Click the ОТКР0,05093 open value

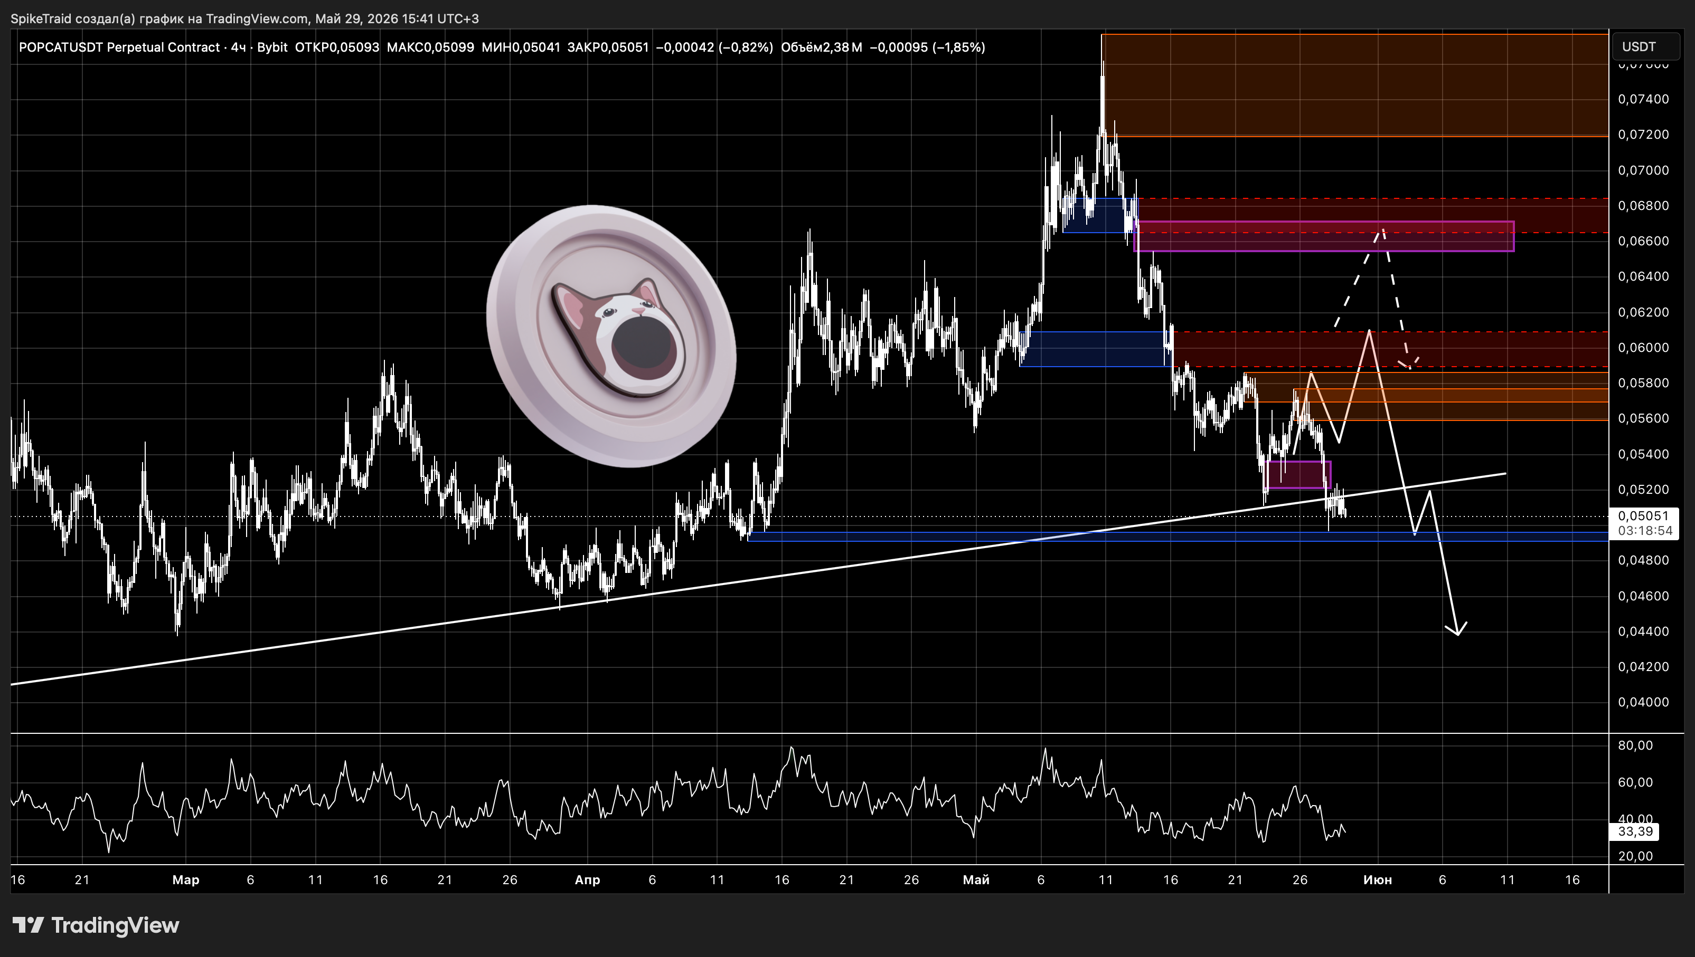pos(337,47)
